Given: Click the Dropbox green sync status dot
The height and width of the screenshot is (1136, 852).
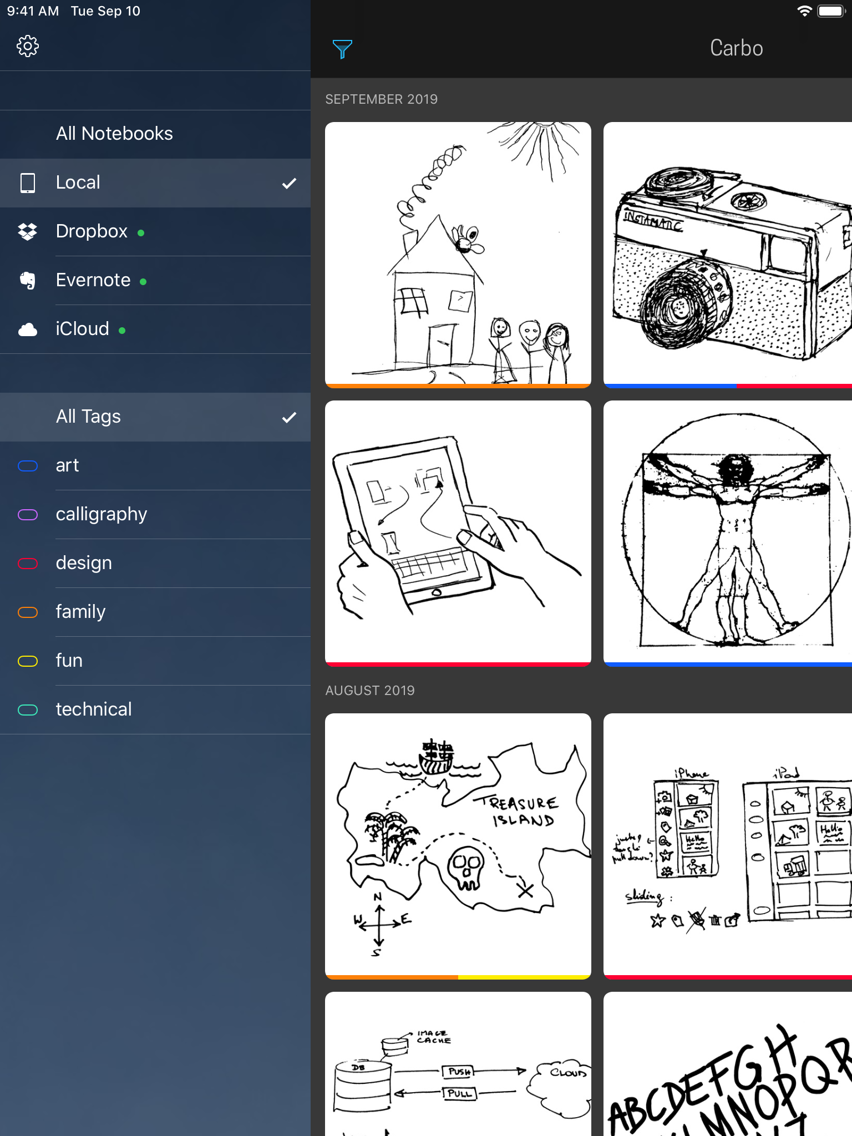Looking at the screenshot, I should click(141, 233).
